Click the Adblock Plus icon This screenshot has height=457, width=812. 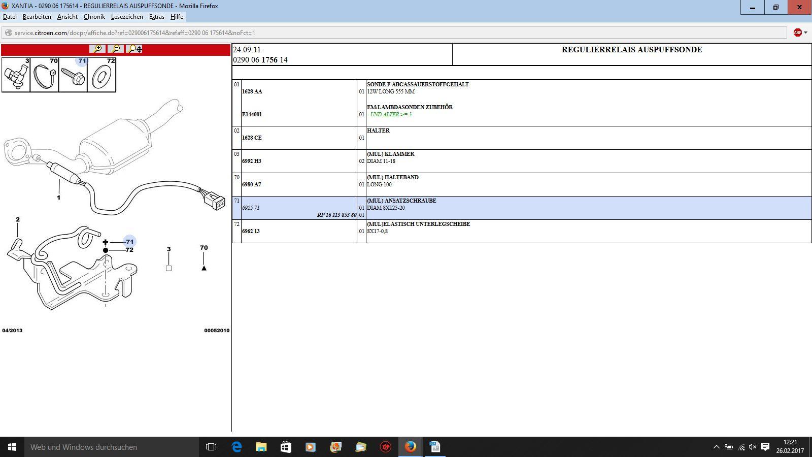click(797, 32)
